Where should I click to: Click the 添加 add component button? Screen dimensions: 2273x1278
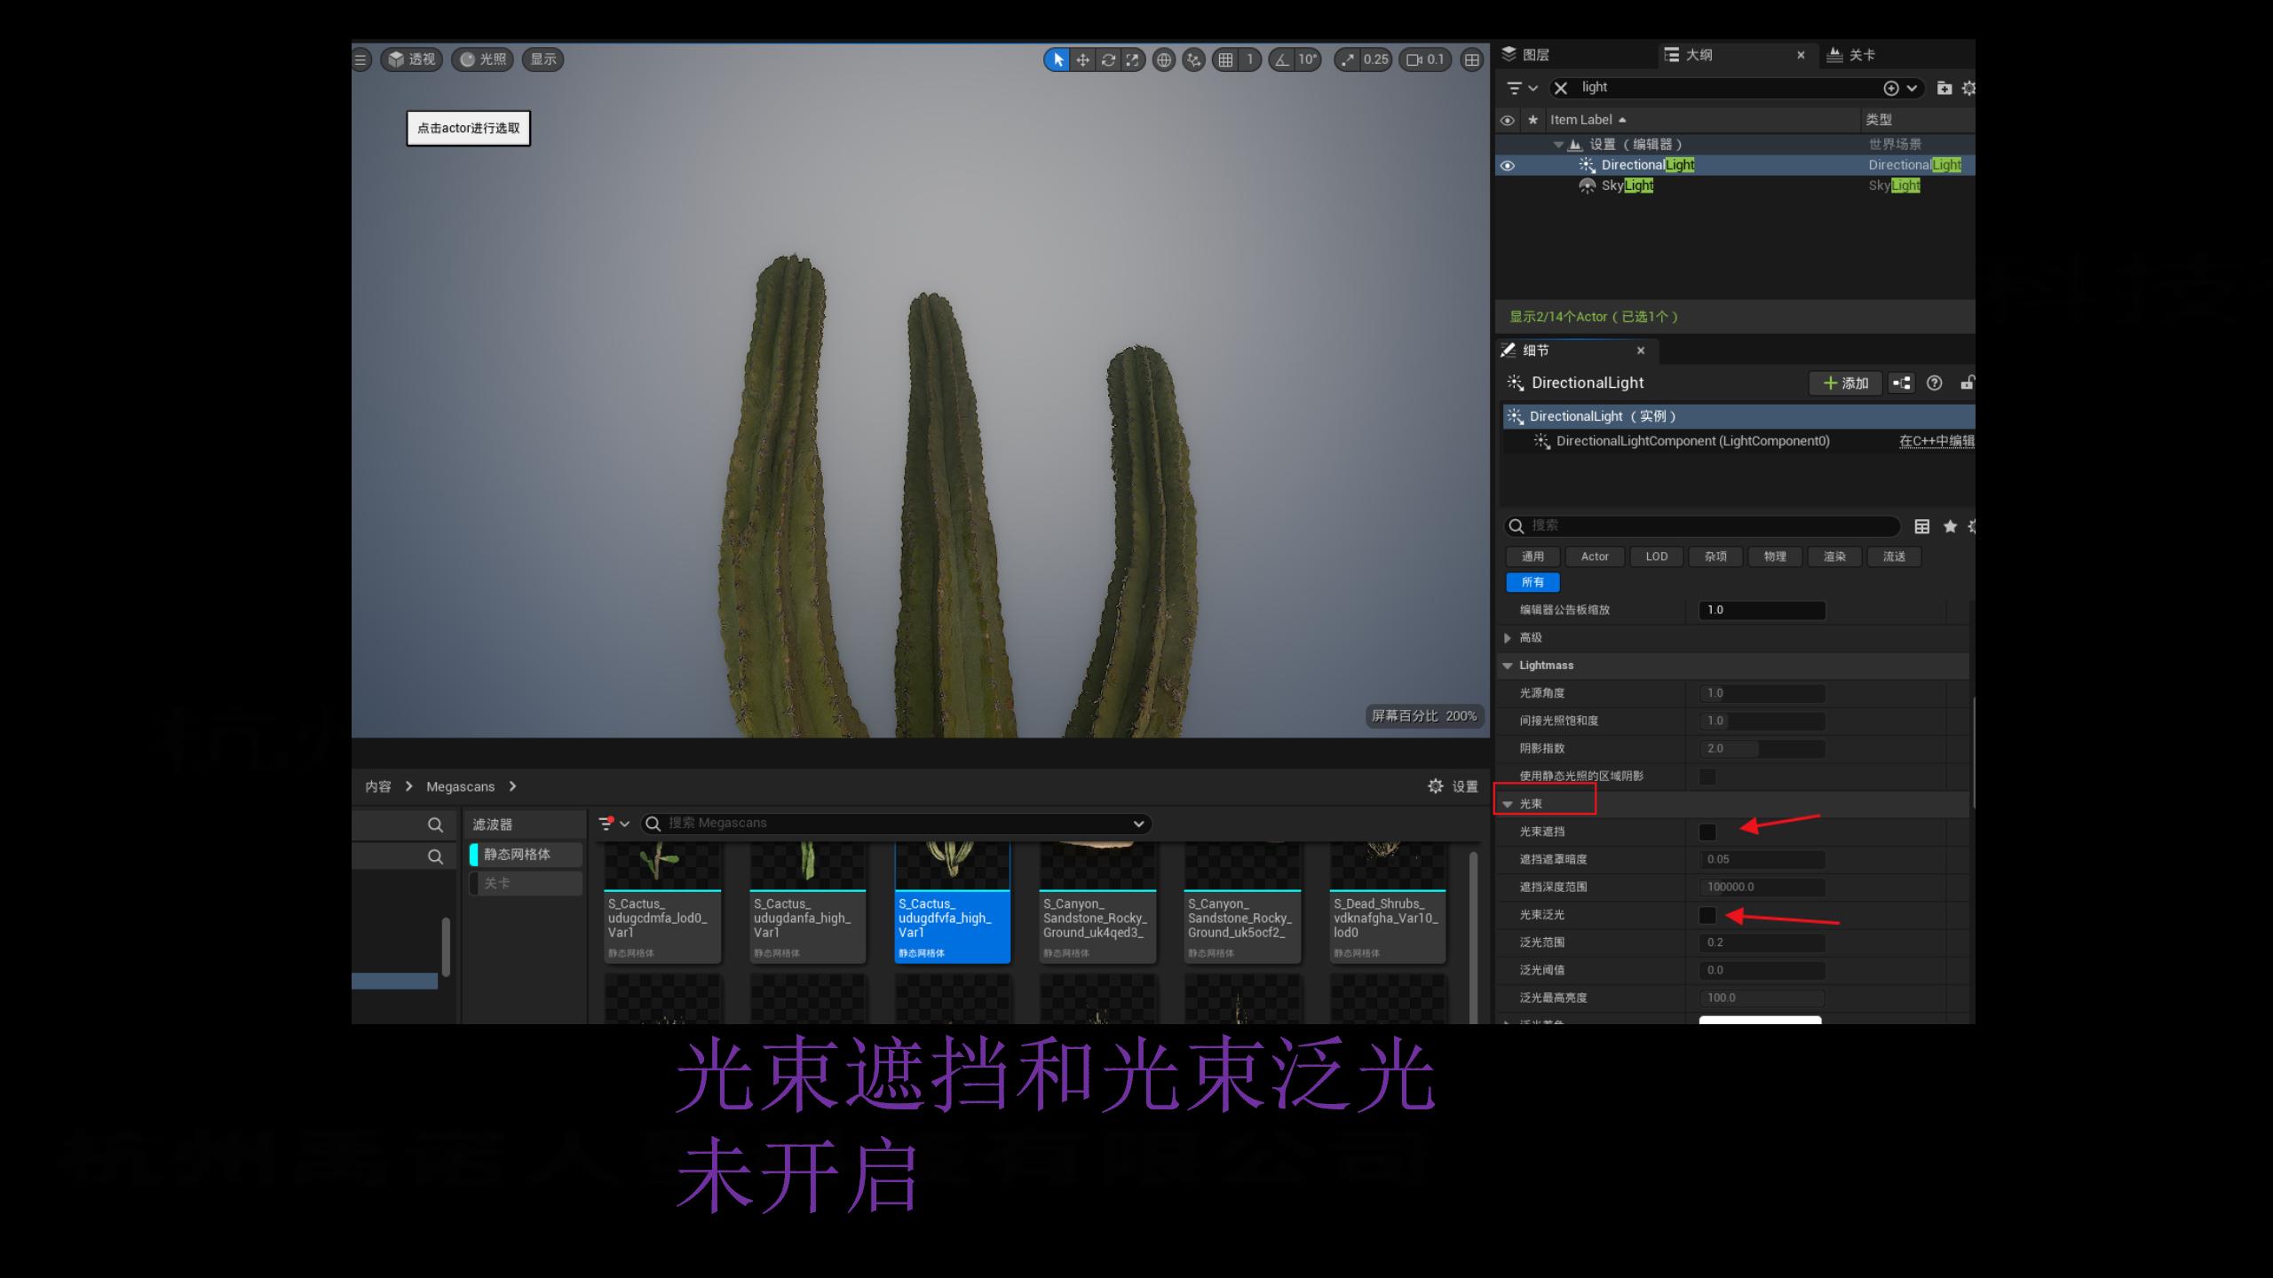click(x=1845, y=383)
